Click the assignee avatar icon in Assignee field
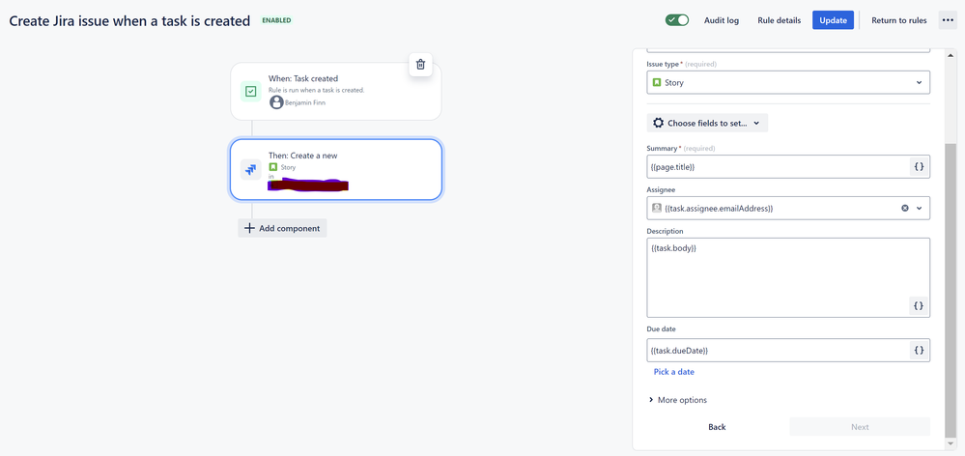This screenshot has width=965, height=456. (657, 208)
